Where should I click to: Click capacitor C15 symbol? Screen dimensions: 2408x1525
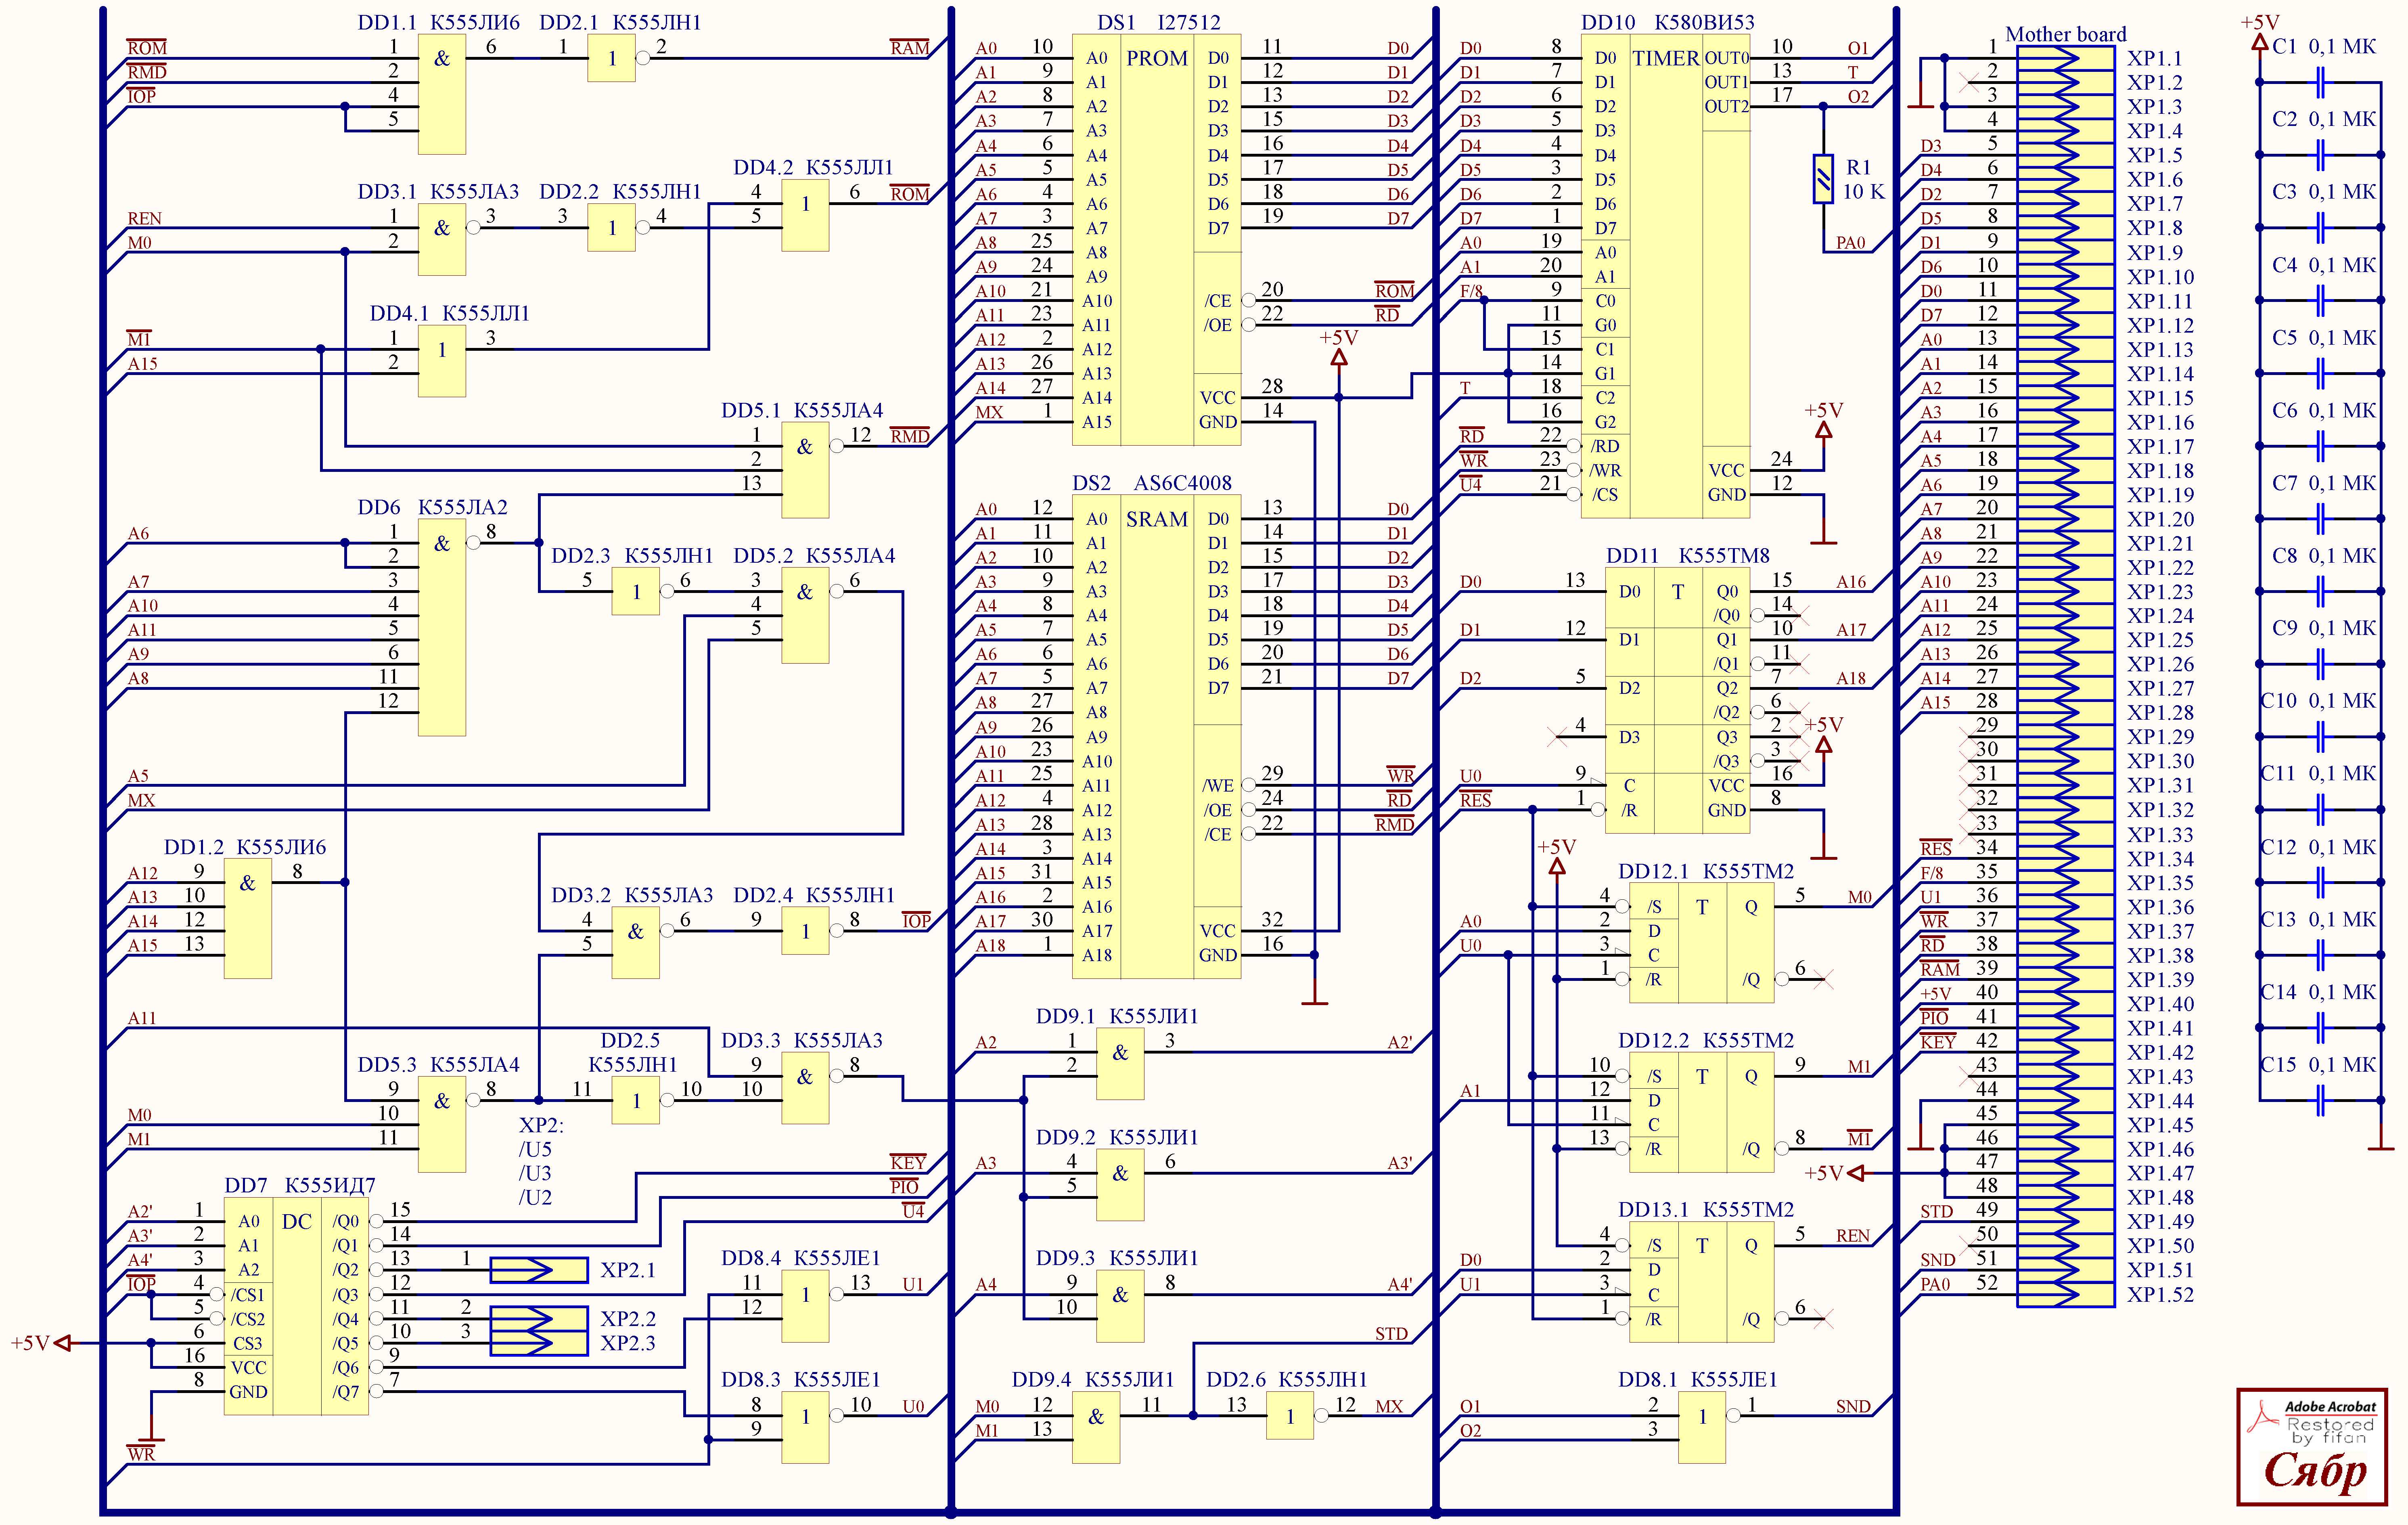tap(2321, 1101)
